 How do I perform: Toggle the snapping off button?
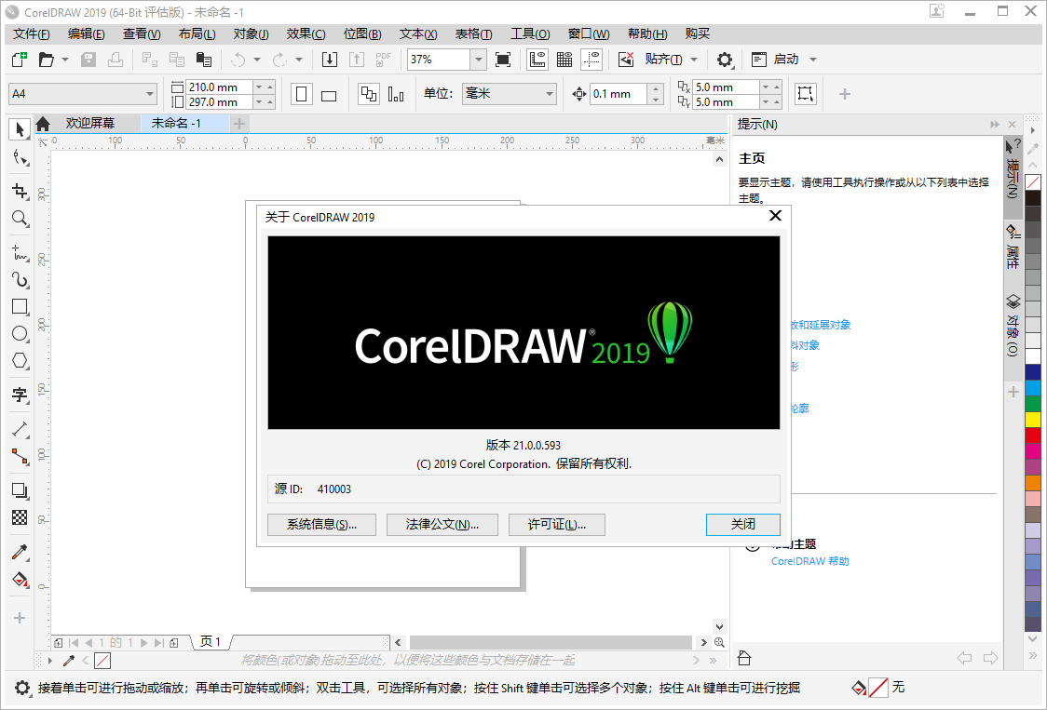click(626, 60)
